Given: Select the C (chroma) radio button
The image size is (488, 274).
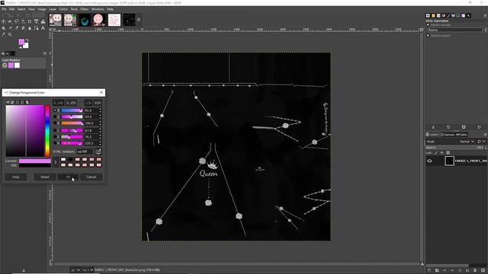Looking at the screenshot, I should [55, 137].
